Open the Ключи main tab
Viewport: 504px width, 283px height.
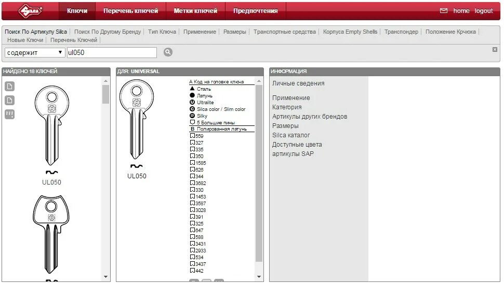tap(77, 11)
